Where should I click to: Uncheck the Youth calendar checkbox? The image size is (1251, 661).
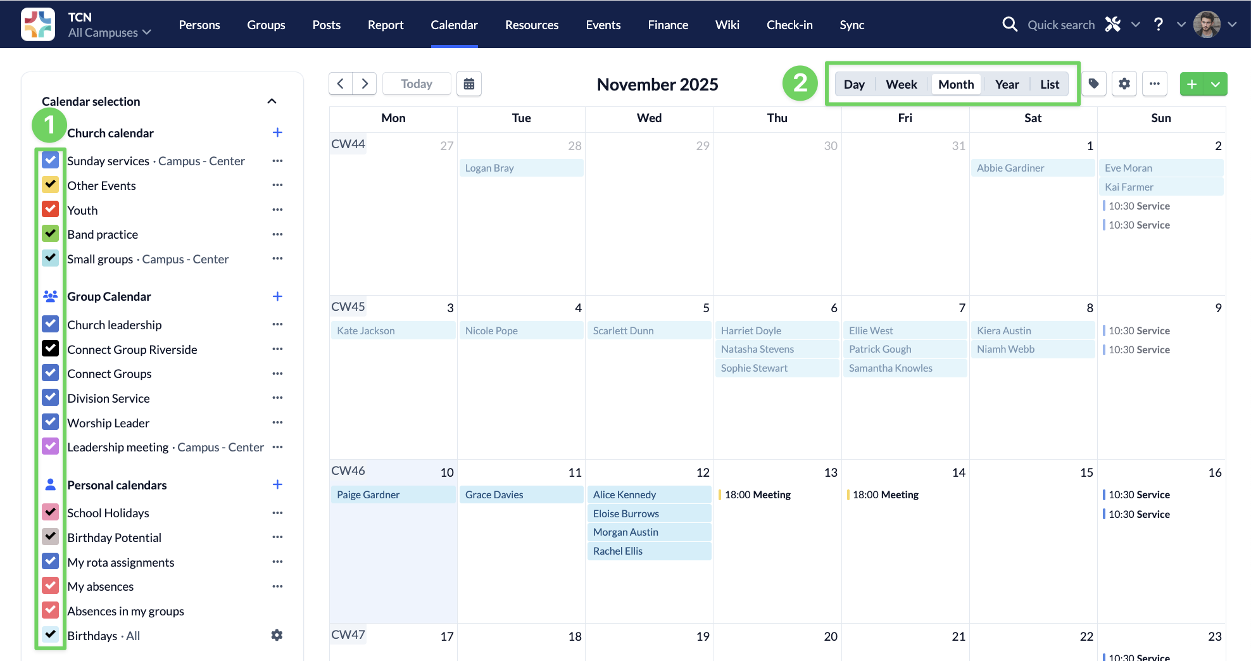click(x=51, y=210)
